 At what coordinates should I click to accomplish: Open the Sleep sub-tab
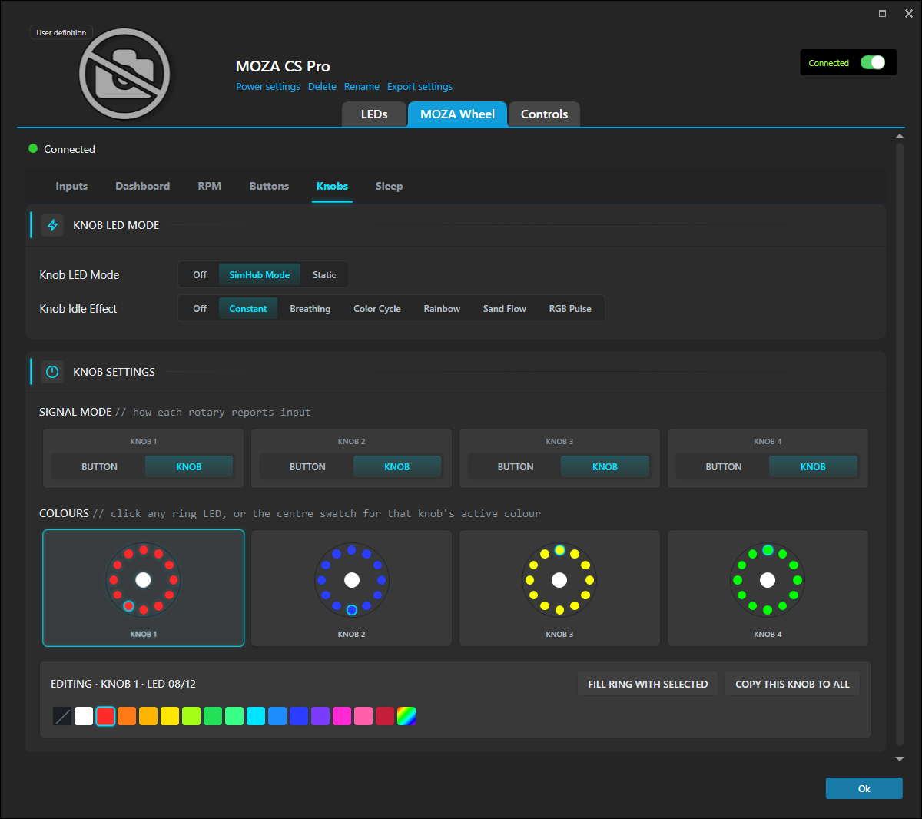click(389, 187)
